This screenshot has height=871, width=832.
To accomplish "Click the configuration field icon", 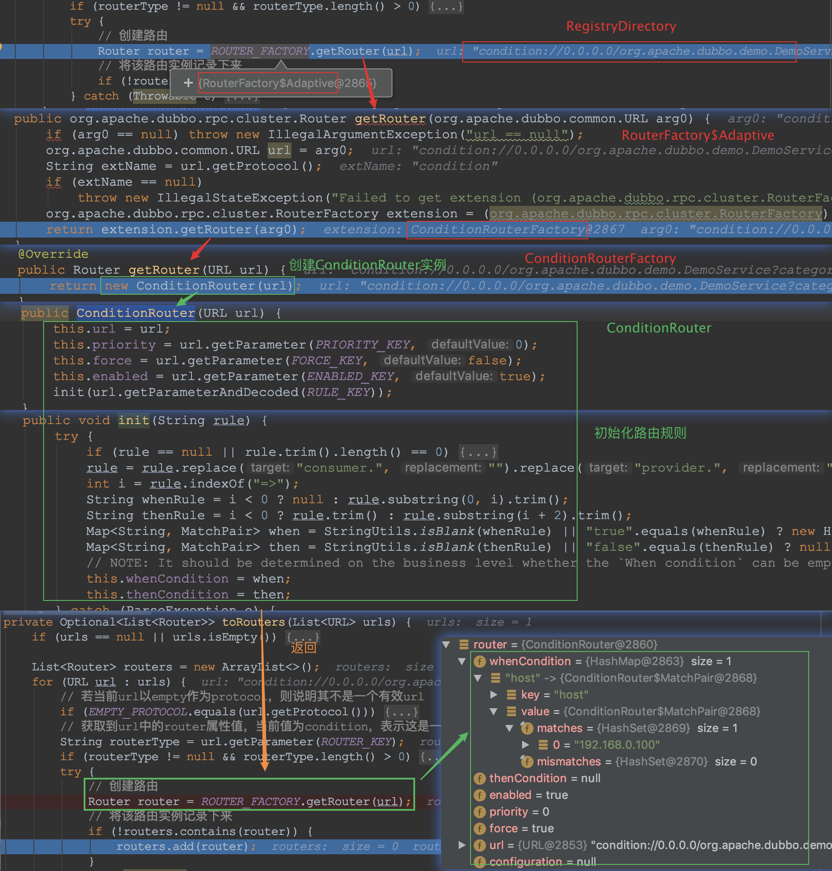I will pos(479,862).
